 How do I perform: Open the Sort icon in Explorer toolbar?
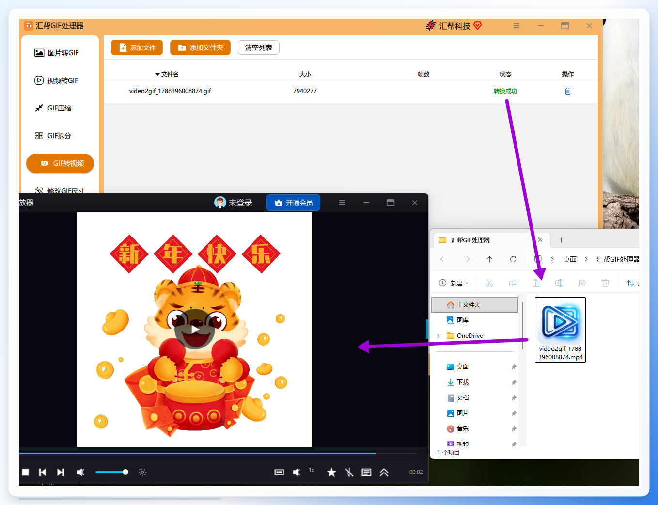click(630, 283)
